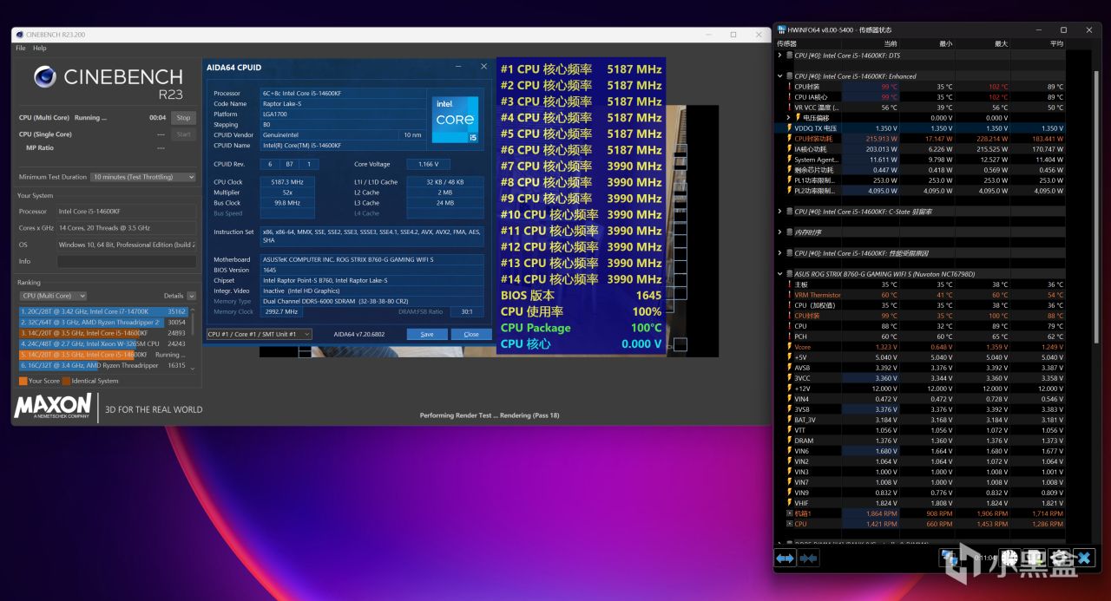The width and height of the screenshot is (1111, 601).
Task: Click the logging icon in HWiNFO bottom toolbar
Action: tap(949, 558)
